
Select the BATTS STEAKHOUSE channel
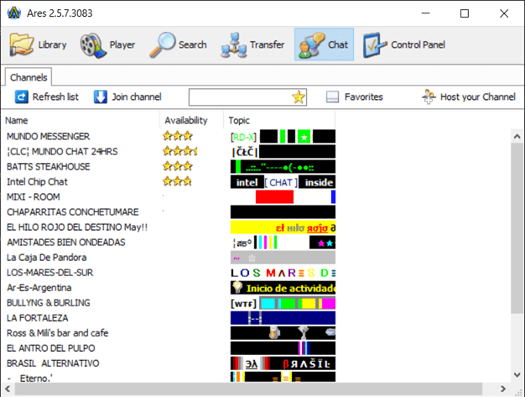click(x=48, y=166)
